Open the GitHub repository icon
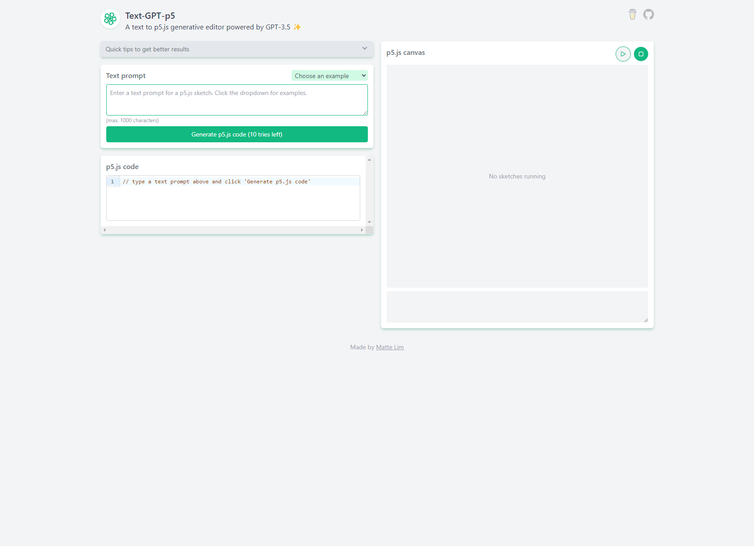Viewport: 754px width, 546px height. (649, 14)
